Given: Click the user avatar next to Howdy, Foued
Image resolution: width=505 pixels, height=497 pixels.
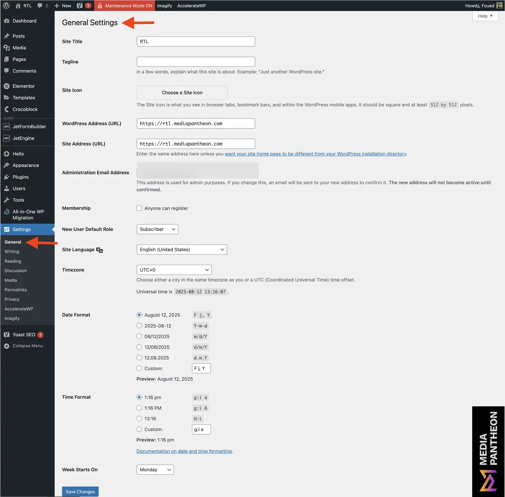Looking at the screenshot, I should click(x=499, y=5).
